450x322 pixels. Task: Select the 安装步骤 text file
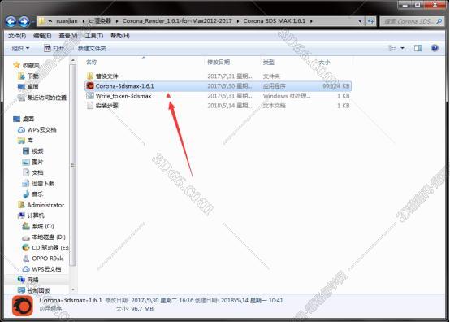pos(106,106)
